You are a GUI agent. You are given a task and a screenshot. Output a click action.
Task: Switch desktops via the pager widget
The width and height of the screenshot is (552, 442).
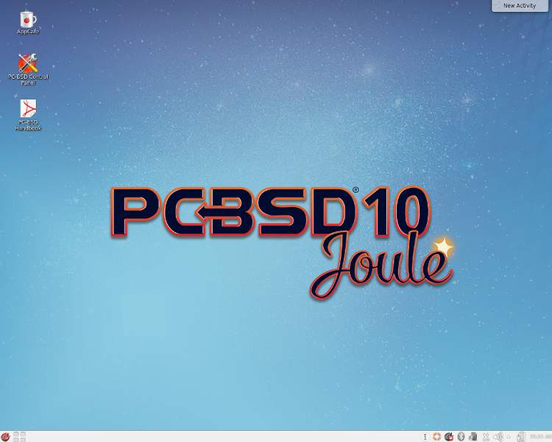19,437
